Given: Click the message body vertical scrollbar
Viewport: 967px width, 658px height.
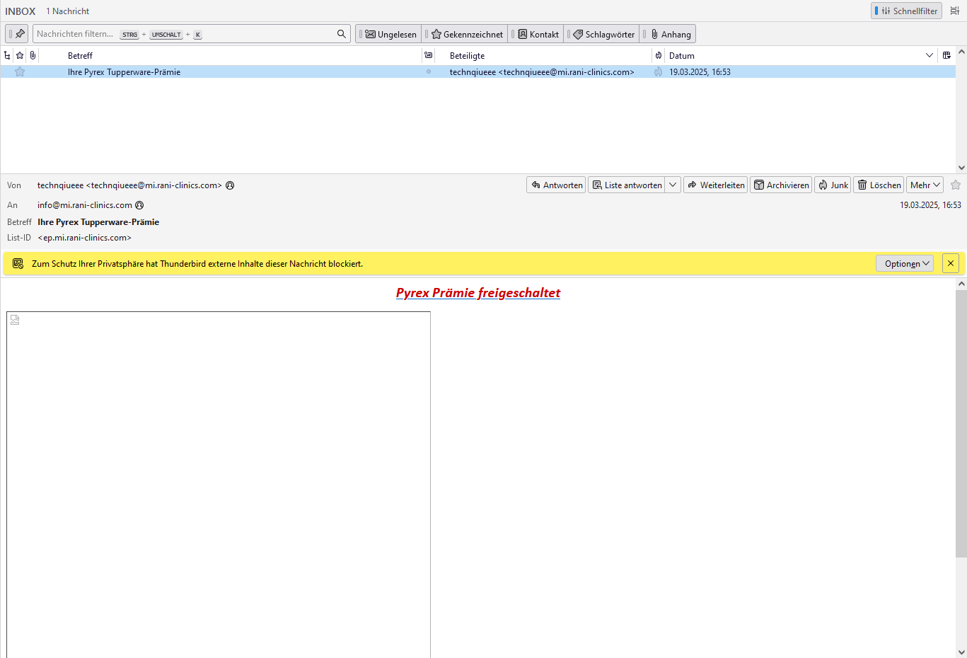Looking at the screenshot, I should click(x=961, y=425).
